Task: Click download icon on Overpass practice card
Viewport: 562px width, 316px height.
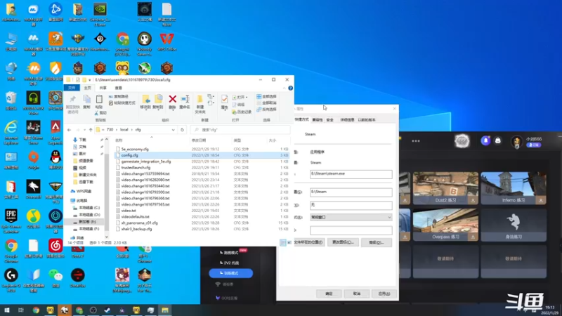Action: tap(473, 237)
